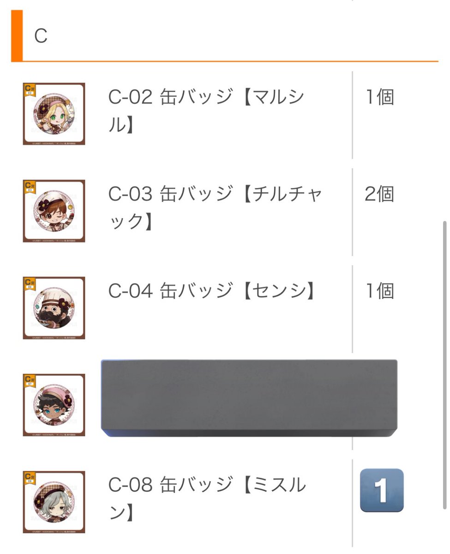Click the 2個 quantity for C-03

pyautogui.click(x=380, y=194)
